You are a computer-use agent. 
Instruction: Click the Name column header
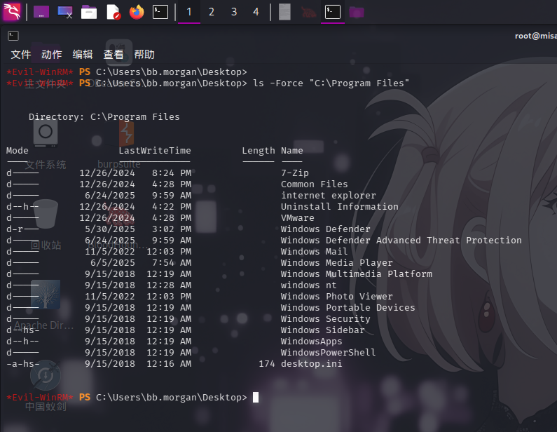(x=291, y=150)
